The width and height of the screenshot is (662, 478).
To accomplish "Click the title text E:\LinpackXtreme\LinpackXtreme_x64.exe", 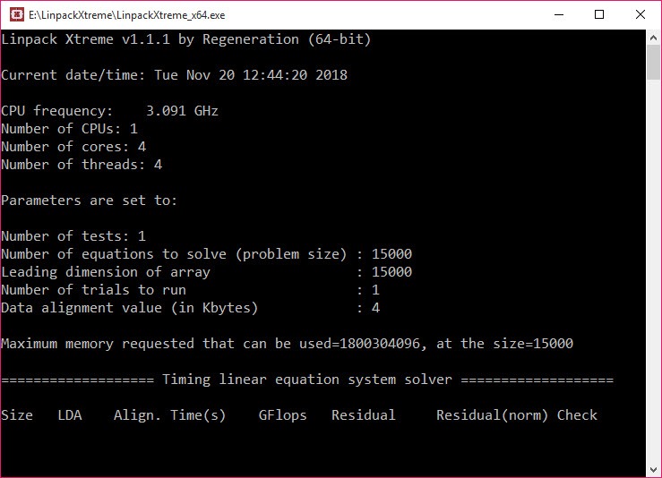I will (126, 15).
